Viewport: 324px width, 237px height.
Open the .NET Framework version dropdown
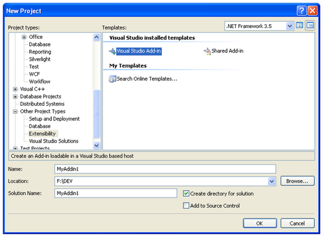click(289, 26)
